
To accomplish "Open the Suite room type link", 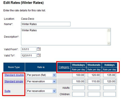I will pyautogui.click(x=7, y=91).
